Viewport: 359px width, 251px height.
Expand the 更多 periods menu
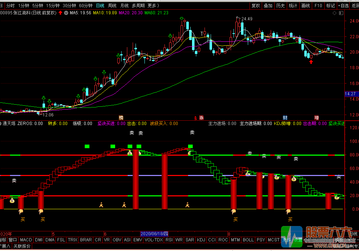(153, 6)
